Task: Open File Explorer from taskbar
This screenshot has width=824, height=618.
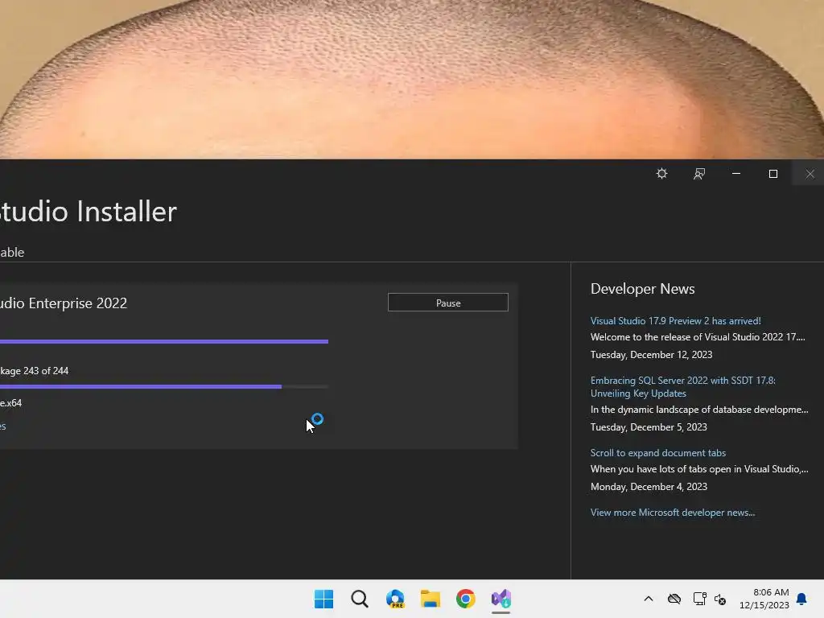Action: tap(431, 599)
